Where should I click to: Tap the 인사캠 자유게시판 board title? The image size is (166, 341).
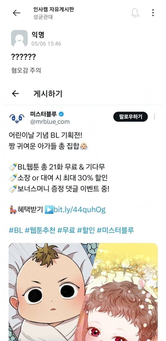pyautogui.click(x=54, y=10)
